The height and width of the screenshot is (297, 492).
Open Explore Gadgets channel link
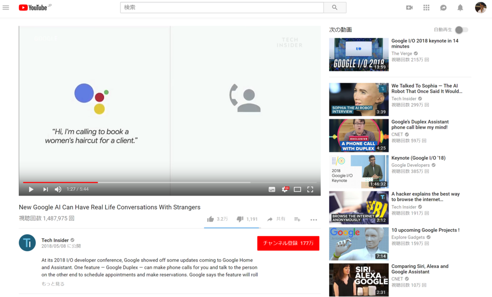tap(408, 237)
